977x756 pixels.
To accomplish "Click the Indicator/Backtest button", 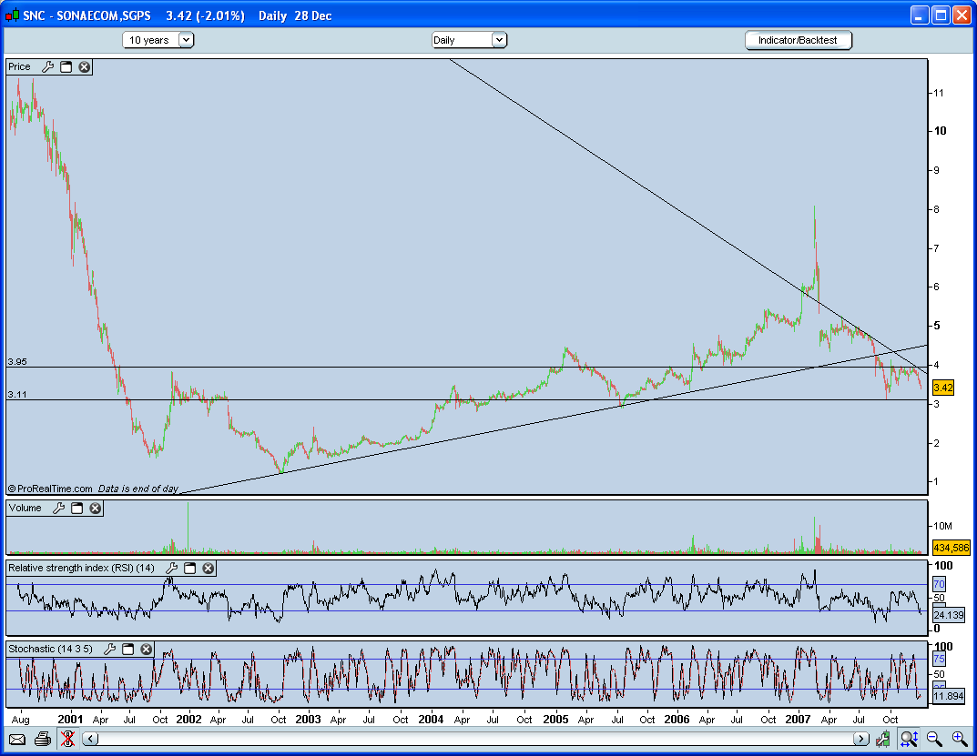I will (798, 40).
